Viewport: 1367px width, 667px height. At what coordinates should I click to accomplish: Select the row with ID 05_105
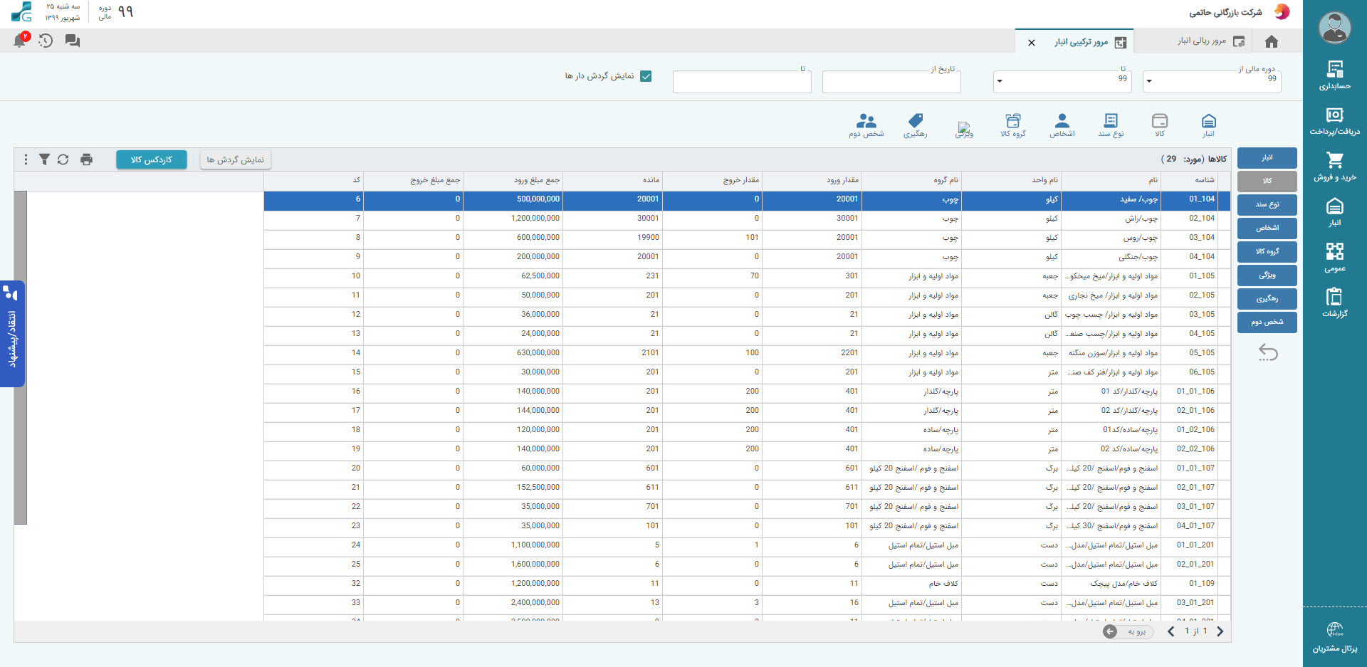pos(747,353)
